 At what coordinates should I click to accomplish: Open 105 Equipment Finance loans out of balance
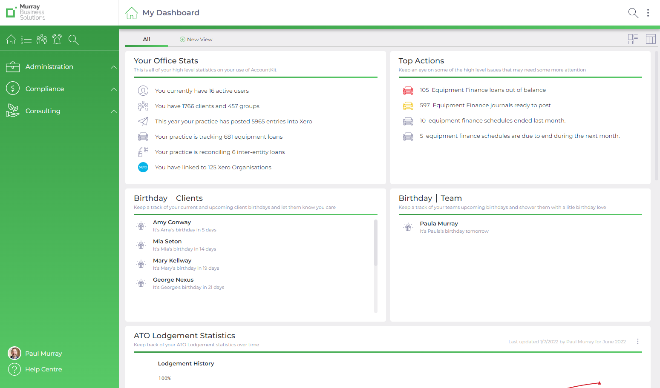pyautogui.click(x=483, y=90)
